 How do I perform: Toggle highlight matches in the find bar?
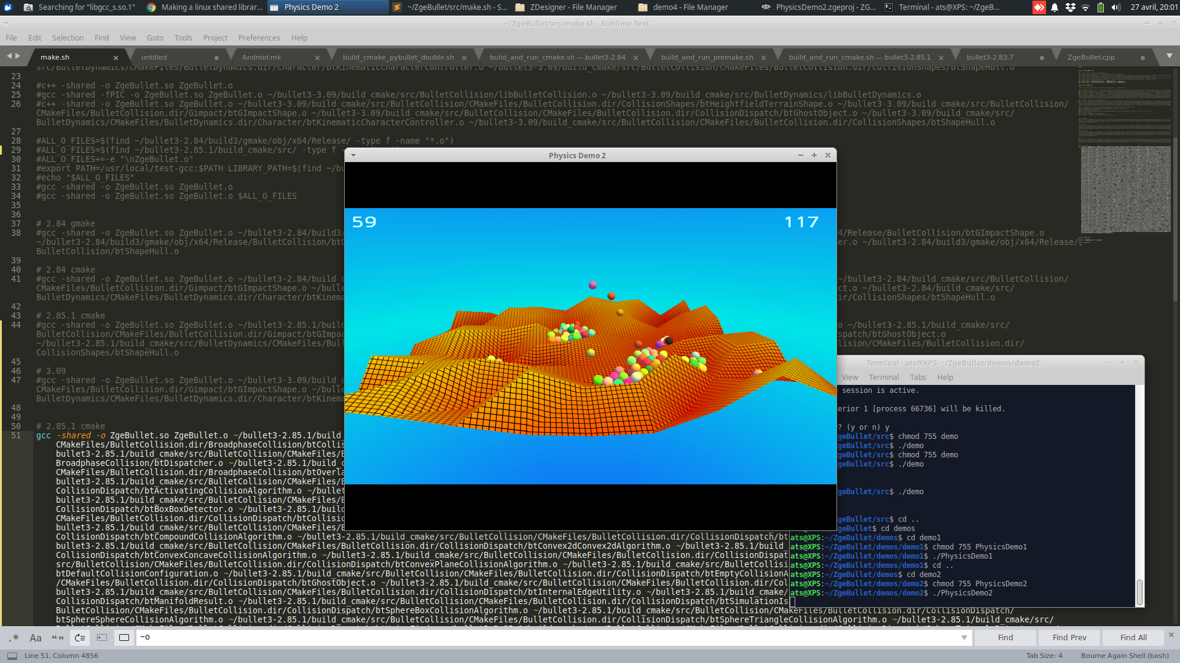click(124, 638)
